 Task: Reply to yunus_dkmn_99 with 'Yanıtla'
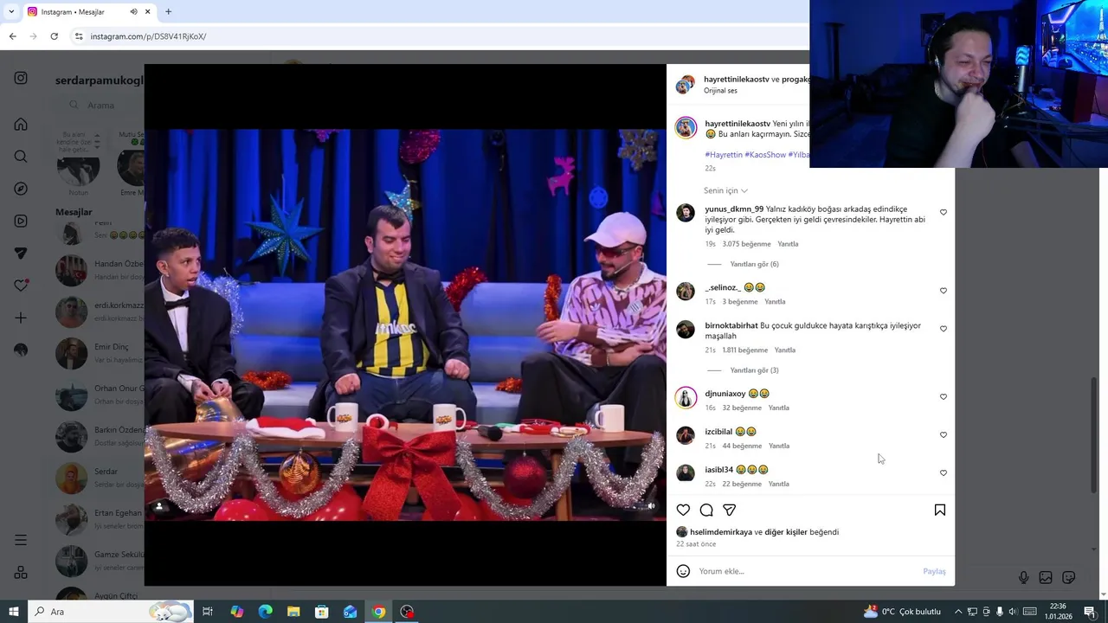[x=788, y=244]
